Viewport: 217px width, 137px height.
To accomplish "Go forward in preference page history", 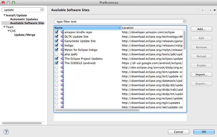I will [x=207, y=10].
